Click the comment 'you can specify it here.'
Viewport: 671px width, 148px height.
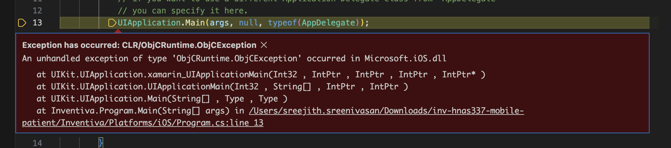(x=183, y=11)
